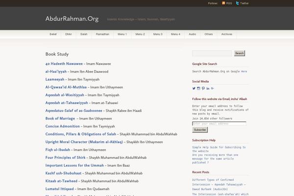Open the Kashf ush-Shubuhaat link
Viewport: 294px width, 196px height.
point(63,173)
